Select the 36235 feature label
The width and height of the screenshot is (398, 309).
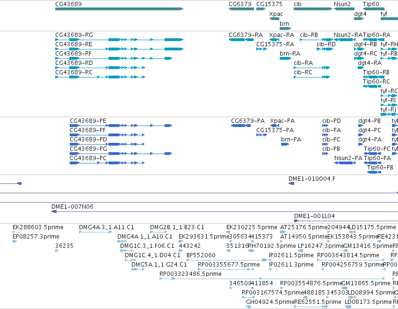click(64, 246)
